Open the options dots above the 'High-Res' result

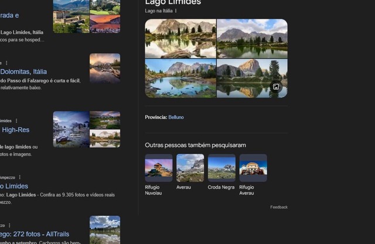pyautogui.click(x=16, y=121)
